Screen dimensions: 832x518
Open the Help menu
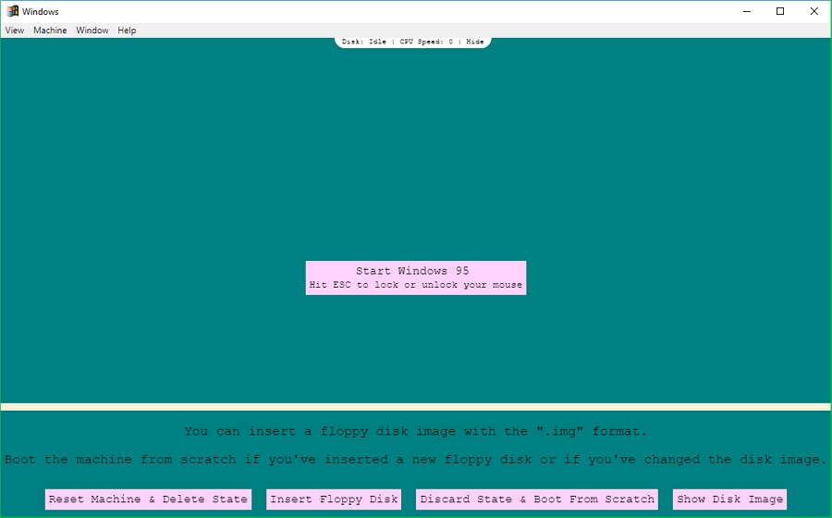coord(127,31)
